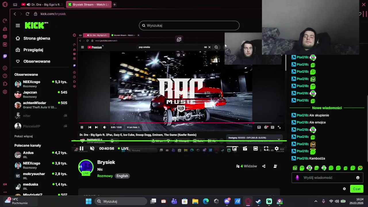Open Opera main menu logo icon
Viewport: 368px width, 207px height.
5,5
